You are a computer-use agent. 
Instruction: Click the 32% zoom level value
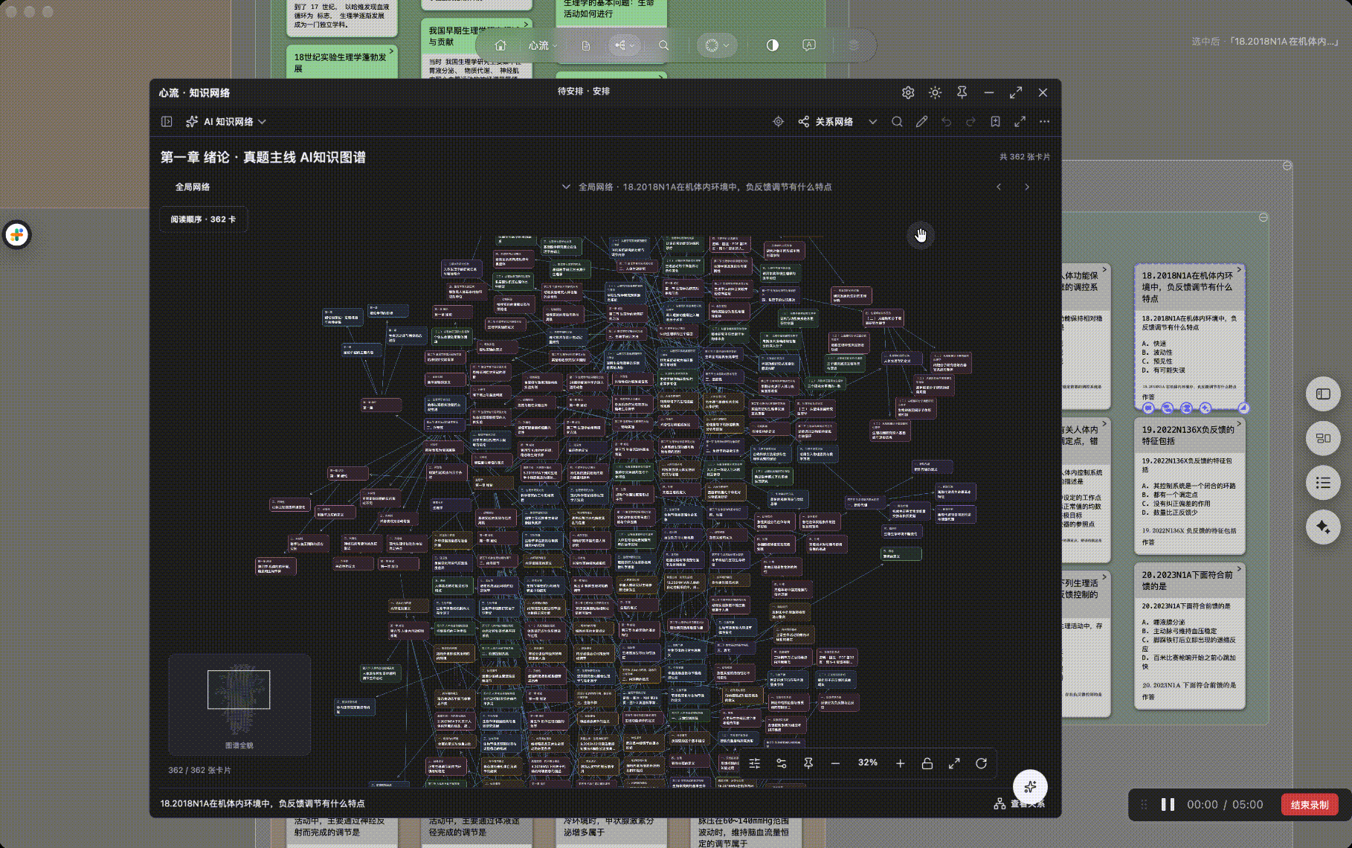[868, 763]
